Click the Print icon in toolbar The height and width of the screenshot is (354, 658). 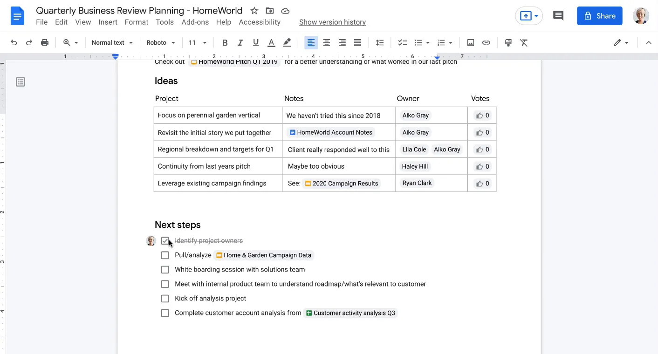(x=45, y=43)
